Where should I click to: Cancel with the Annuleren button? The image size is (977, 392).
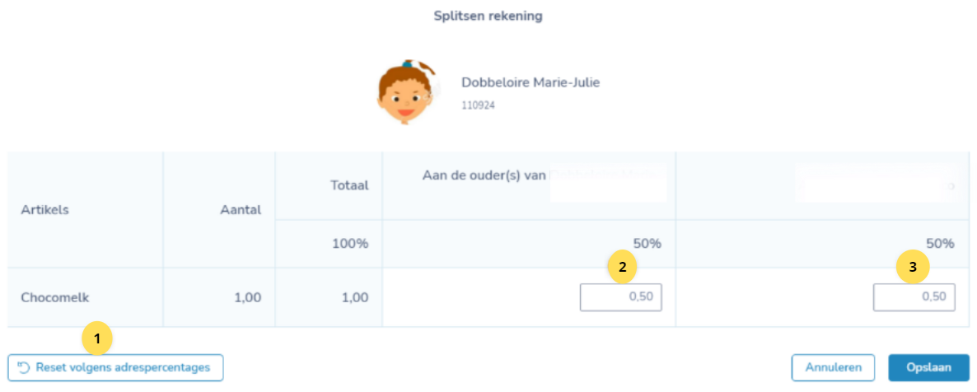pyautogui.click(x=833, y=367)
